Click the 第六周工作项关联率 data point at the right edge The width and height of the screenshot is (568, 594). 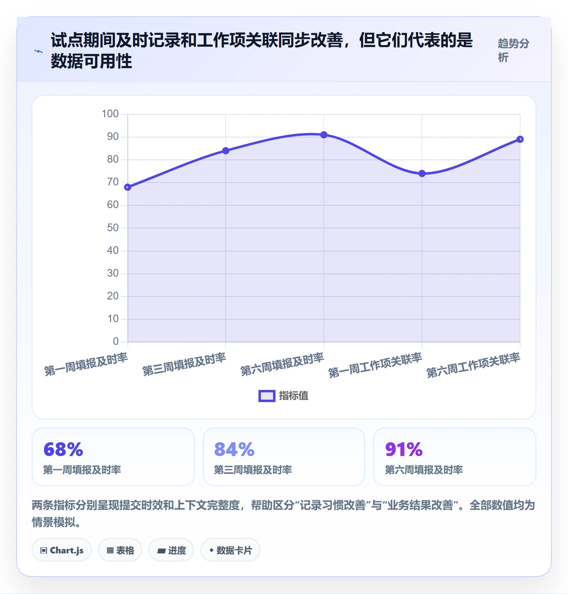[x=520, y=139]
